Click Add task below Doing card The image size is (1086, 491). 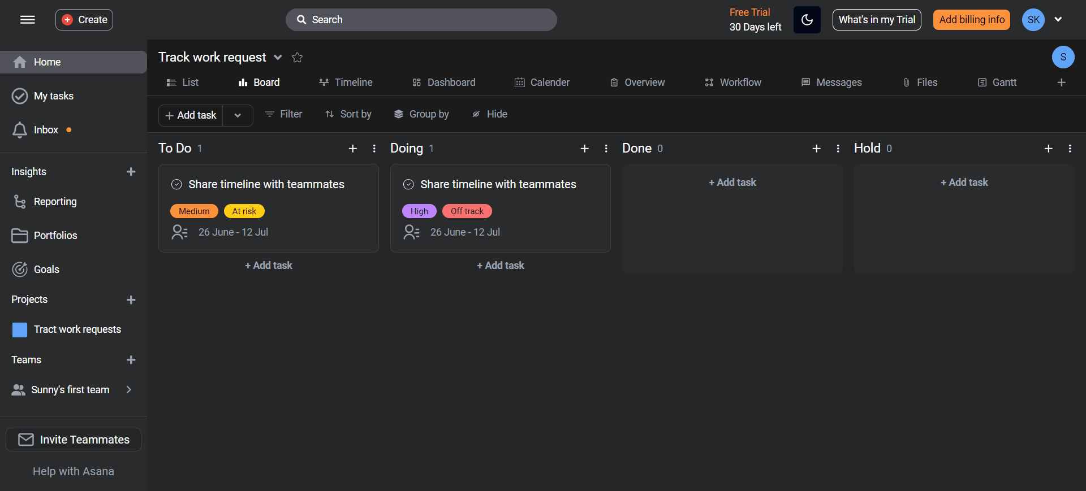click(501, 266)
